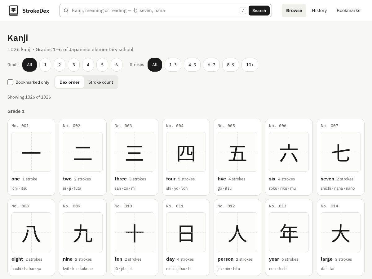Screen dimensions: 372x279
Task: Open kanji card No. 006 six
Action: click(x=289, y=157)
